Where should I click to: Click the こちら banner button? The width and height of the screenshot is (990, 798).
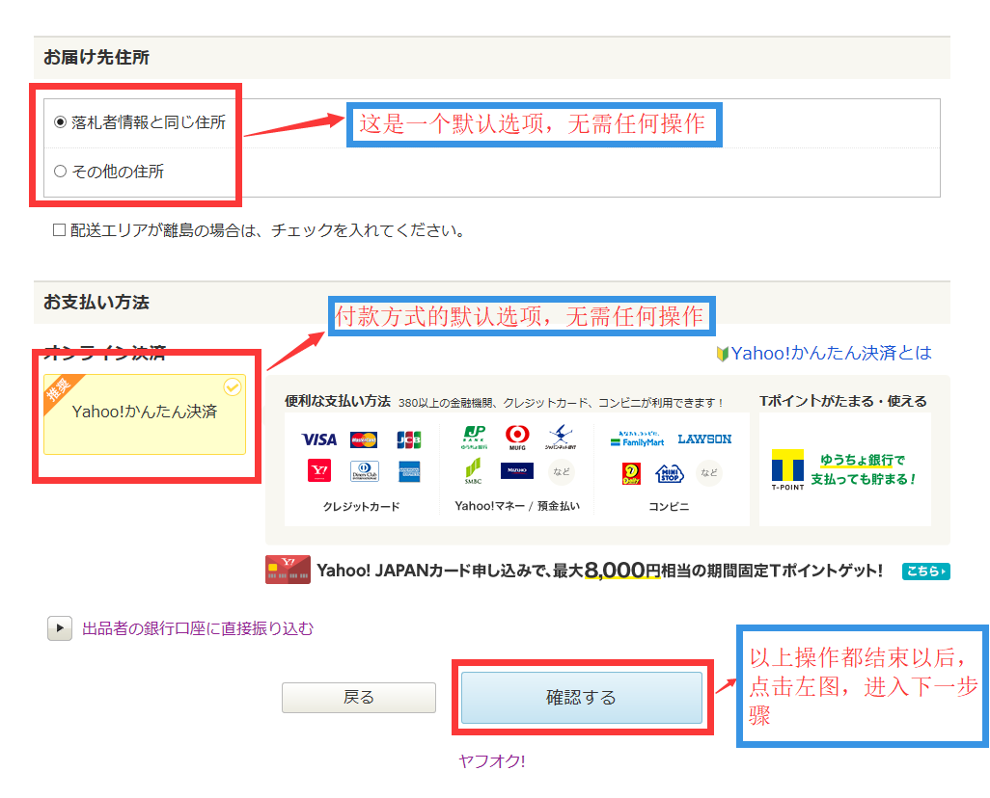point(925,572)
